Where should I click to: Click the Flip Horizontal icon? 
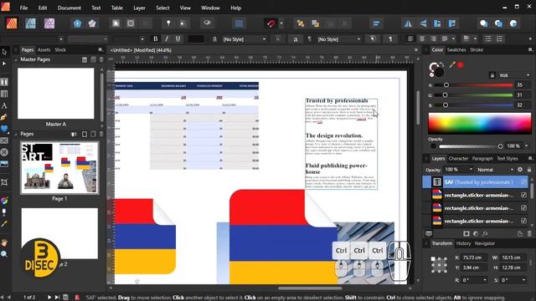tap(408, 23)
